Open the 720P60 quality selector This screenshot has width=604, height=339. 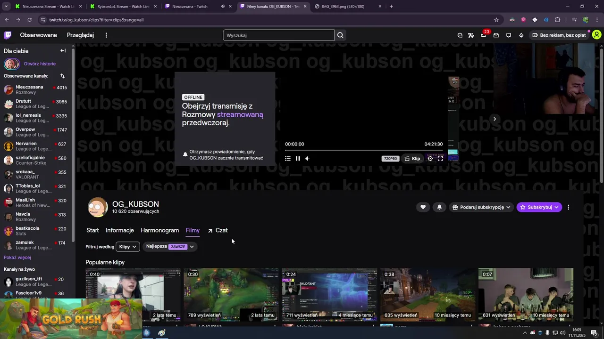coord(391,159)
